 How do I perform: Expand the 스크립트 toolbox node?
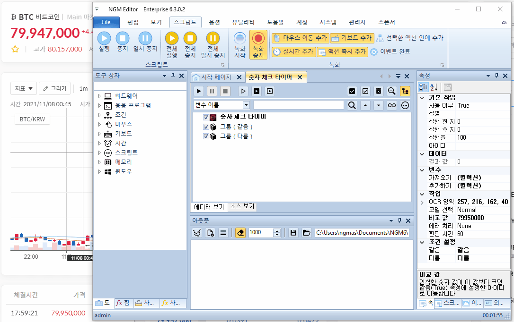[x=99, y=153]
